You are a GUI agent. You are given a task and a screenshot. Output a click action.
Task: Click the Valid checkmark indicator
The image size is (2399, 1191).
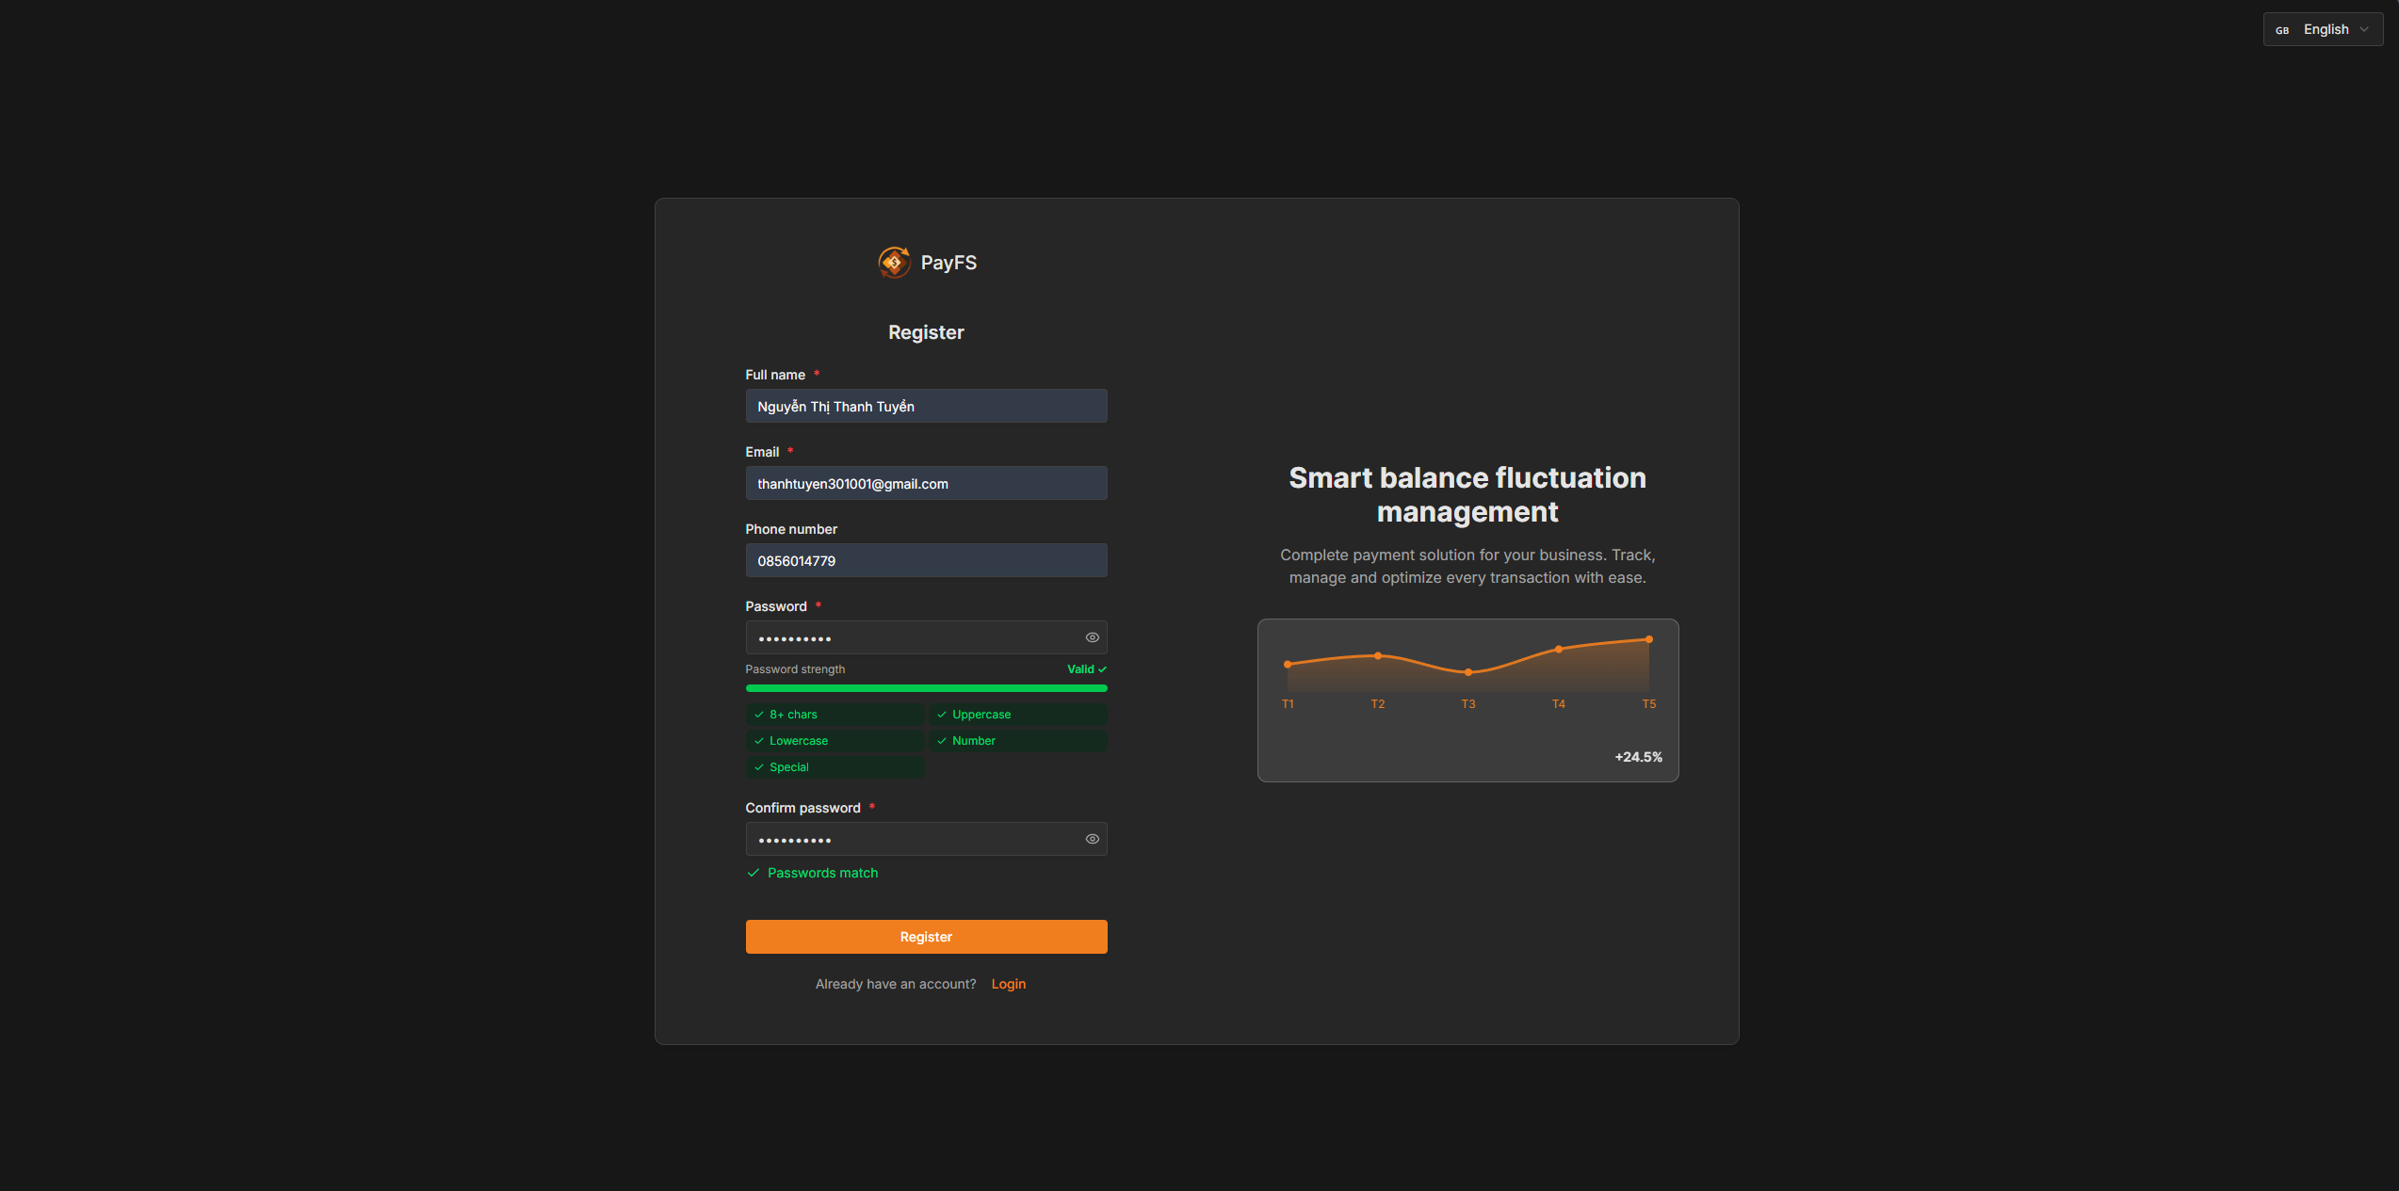pos(1086,669)
